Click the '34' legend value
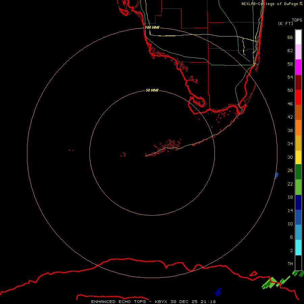This screenshot has height=304, width=304. pyautogui.click(x=290, y=144)
